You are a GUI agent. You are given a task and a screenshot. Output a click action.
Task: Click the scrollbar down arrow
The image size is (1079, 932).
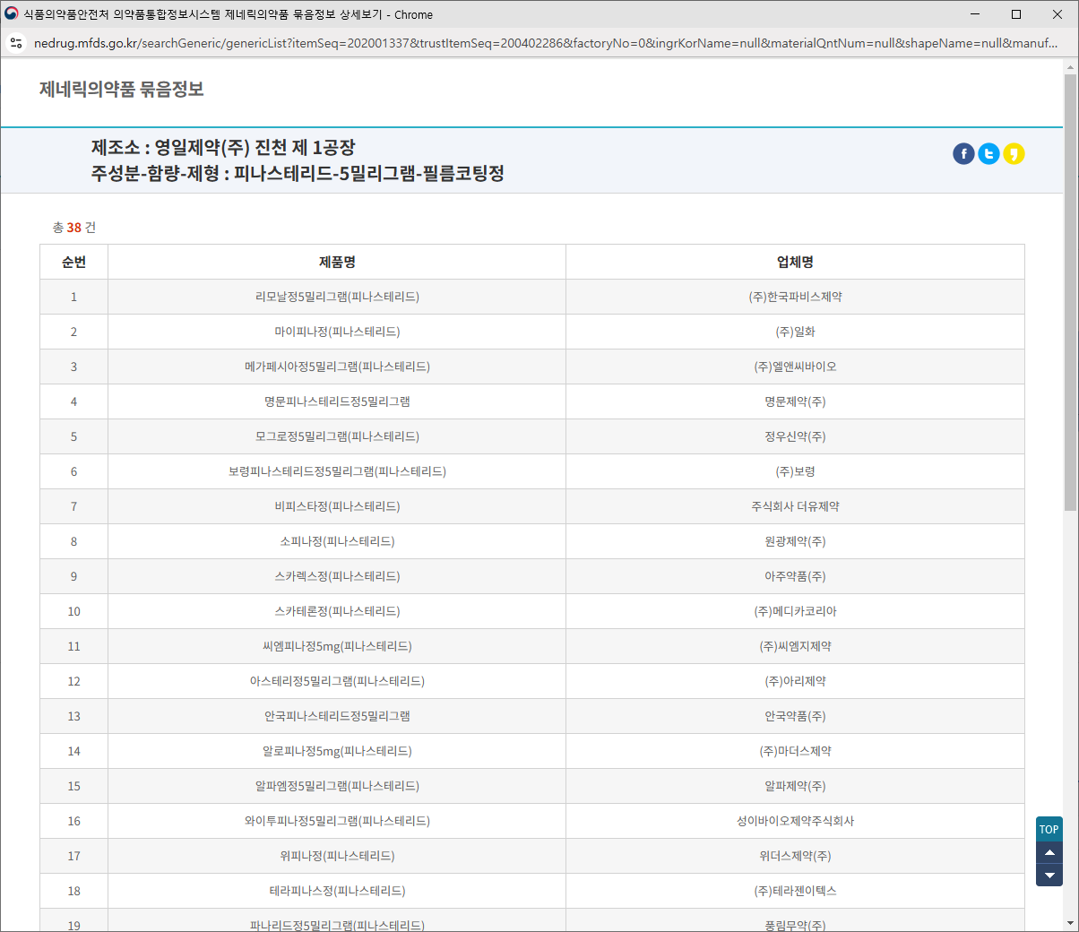coord(1071,923)
